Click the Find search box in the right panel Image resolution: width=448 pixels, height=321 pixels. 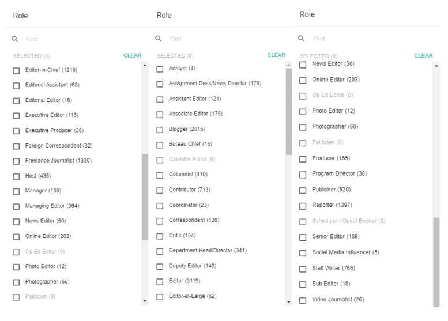tap(371, 39)
